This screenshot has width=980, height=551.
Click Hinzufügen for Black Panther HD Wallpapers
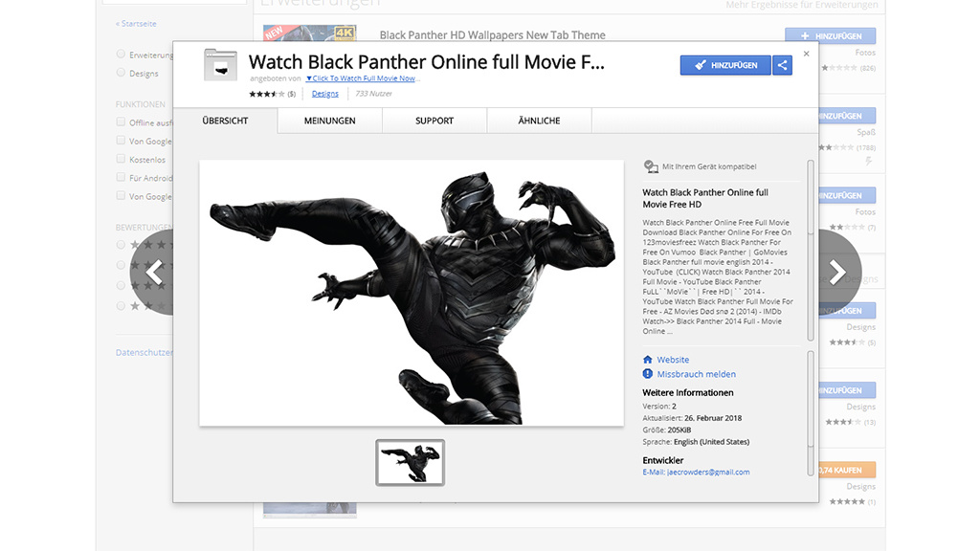click(x=830, y=35)
